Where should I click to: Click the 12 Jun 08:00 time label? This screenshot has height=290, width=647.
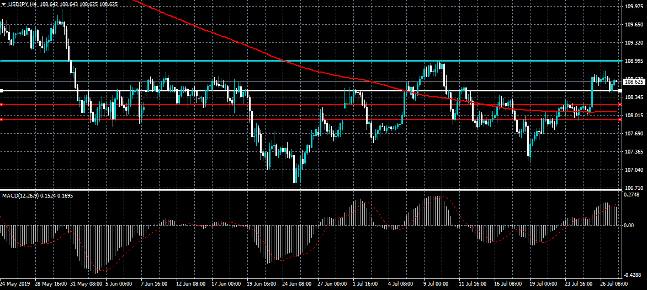(191, 284)
